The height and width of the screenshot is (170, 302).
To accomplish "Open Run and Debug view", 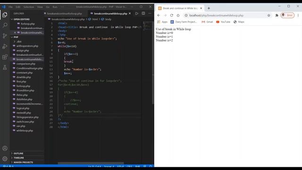I will tap(5, 46).
